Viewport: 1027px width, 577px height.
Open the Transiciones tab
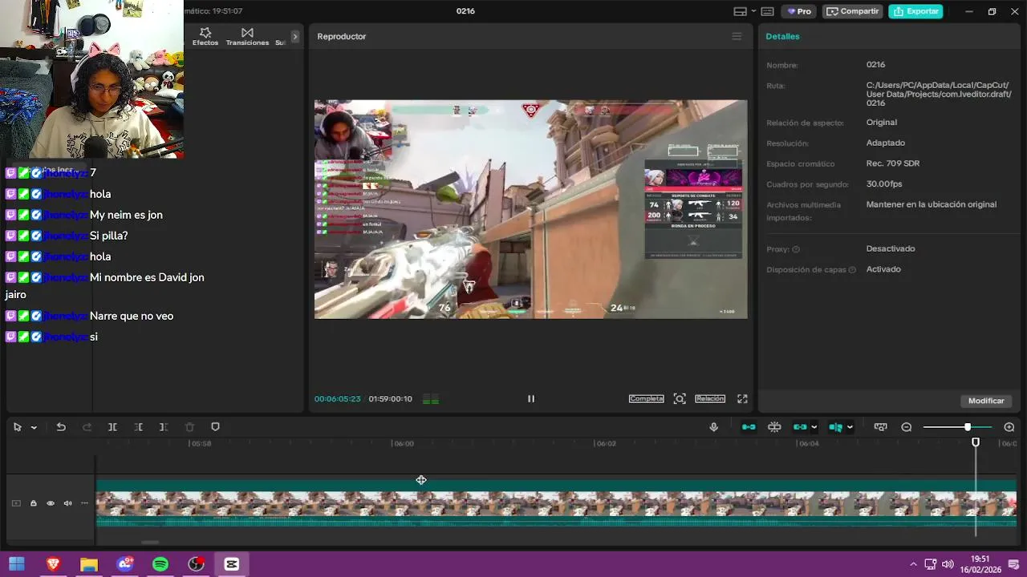pos(247,36)
